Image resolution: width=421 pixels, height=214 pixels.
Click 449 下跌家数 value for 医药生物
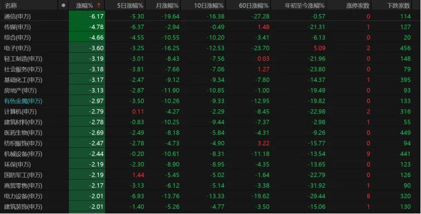tap(405, 133)
